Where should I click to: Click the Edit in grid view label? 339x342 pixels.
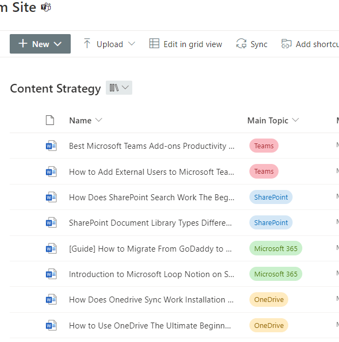pos(193,44)
